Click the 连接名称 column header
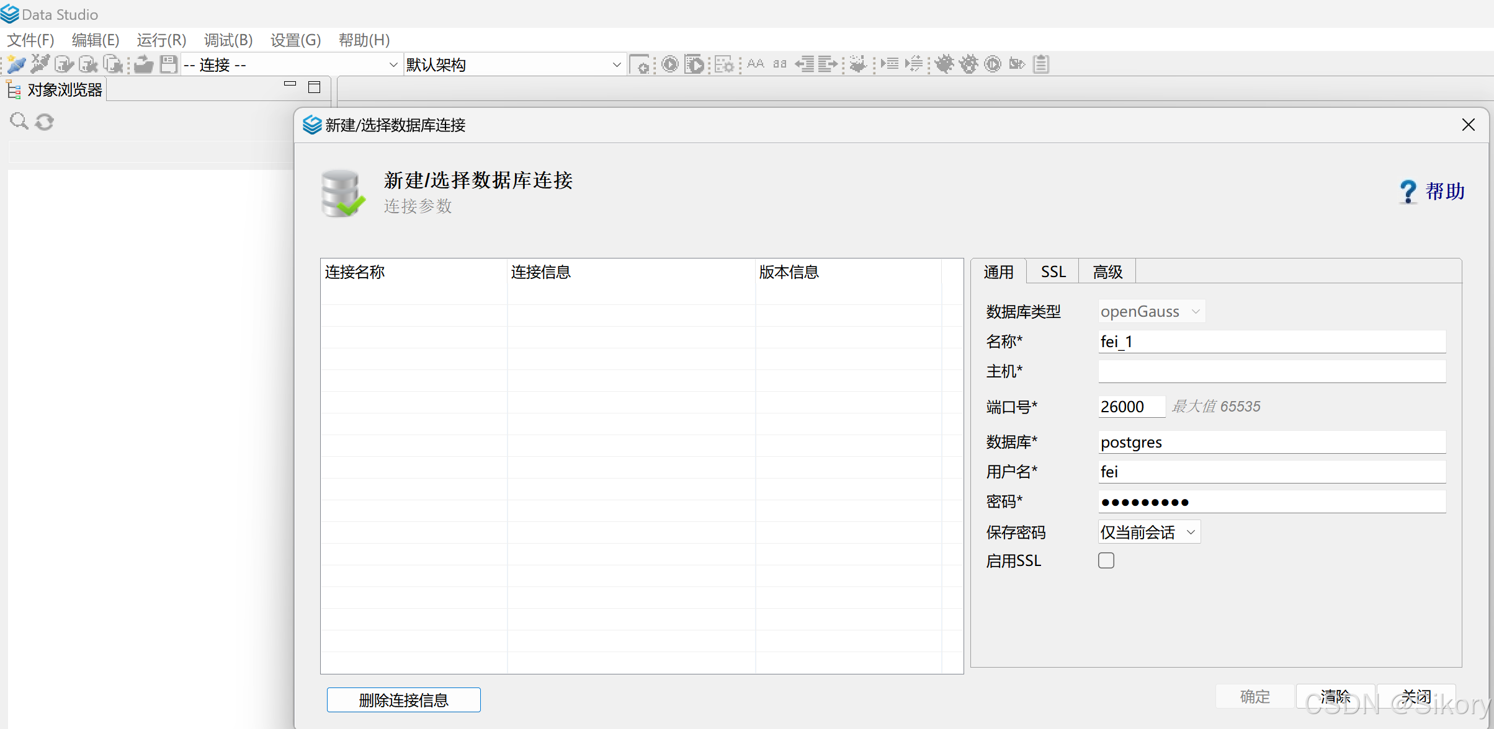The image size is (1494, 729). [414, 272]
